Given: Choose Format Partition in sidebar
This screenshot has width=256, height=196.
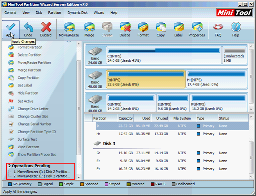Looking at the screenshot, I should point(25,47).
